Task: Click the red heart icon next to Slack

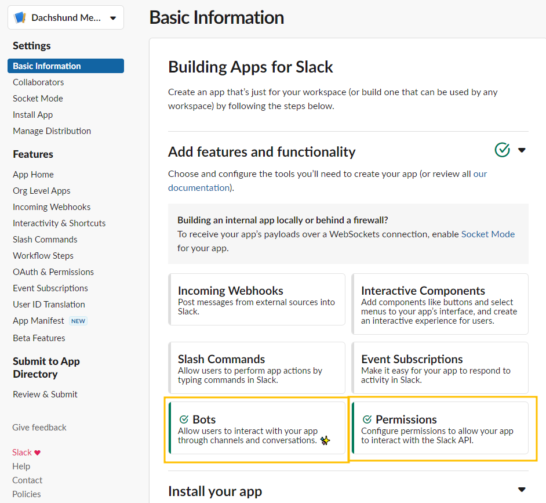Action: (x=37, y=453)
